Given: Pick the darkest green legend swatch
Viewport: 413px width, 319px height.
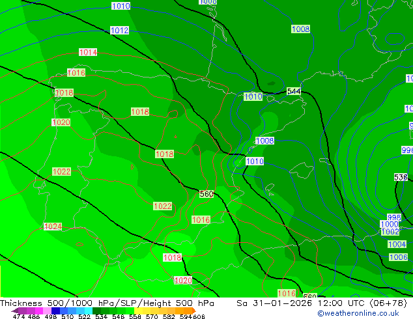Looking at the screenshot, I should (96, 311).
